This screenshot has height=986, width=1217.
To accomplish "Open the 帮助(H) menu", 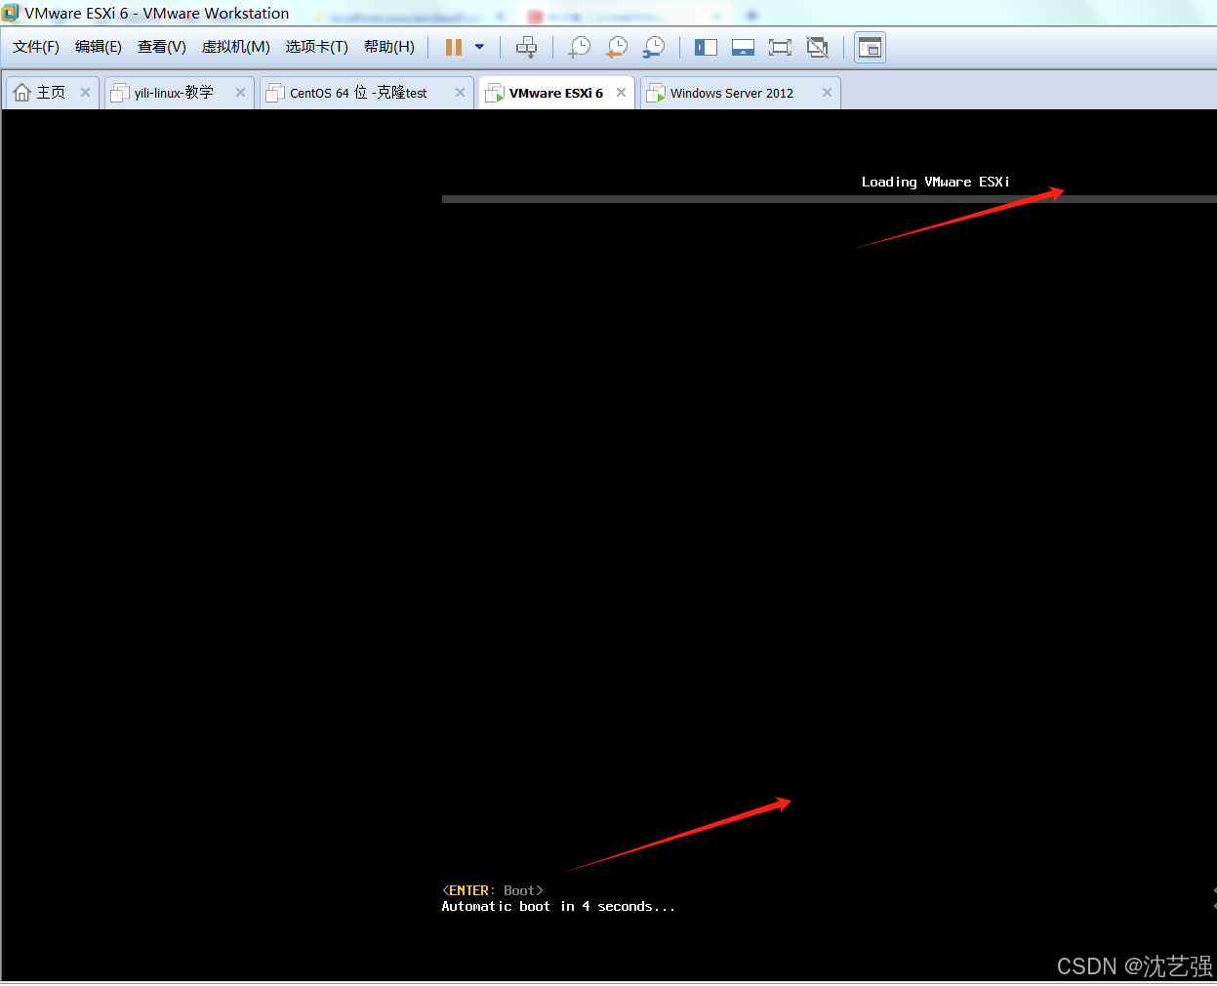I will point(389,47).
